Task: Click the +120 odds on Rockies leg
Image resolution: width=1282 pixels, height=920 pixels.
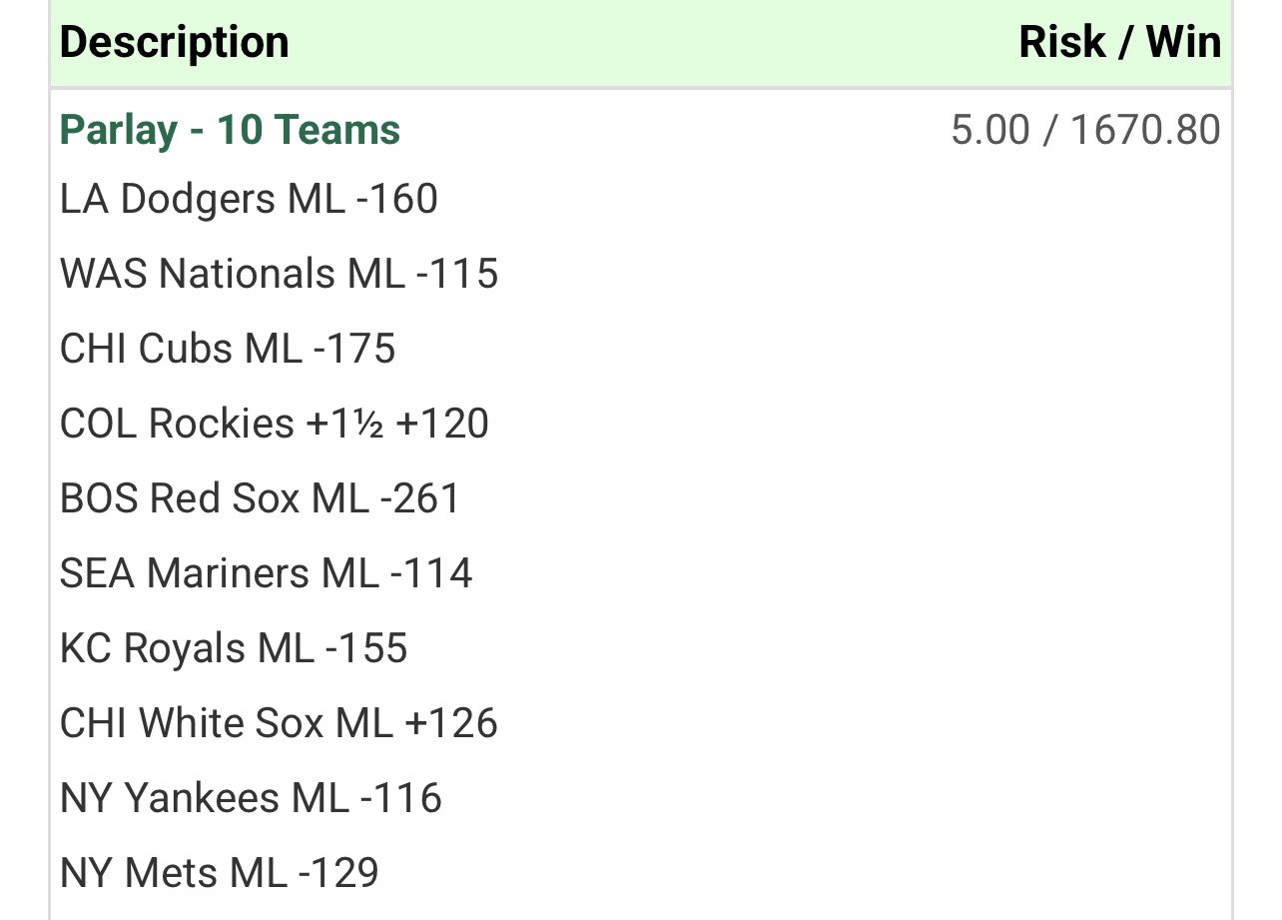Action: [x=442, y=424]
